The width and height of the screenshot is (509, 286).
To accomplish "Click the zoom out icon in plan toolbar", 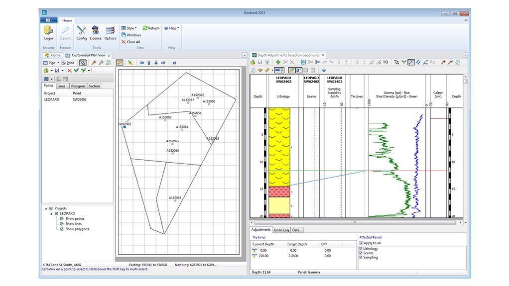I will pos(101,63).
